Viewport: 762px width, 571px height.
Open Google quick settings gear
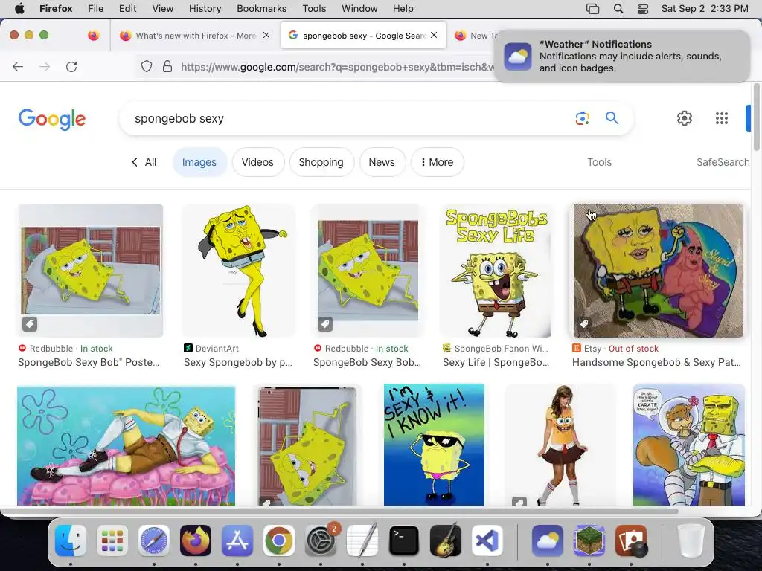coord(685,118)
